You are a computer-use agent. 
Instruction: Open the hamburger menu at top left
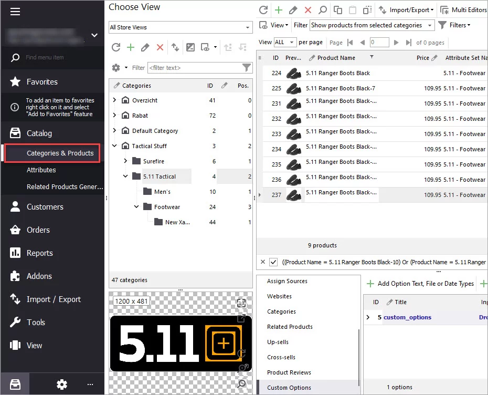[x=15, y=12]
